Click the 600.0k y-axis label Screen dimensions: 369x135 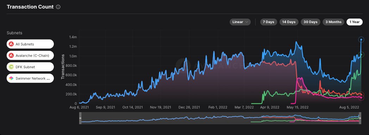71,75
